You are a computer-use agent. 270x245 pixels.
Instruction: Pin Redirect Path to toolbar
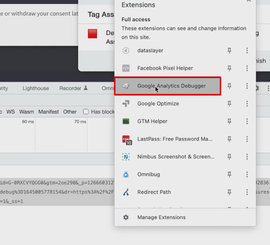230,192
